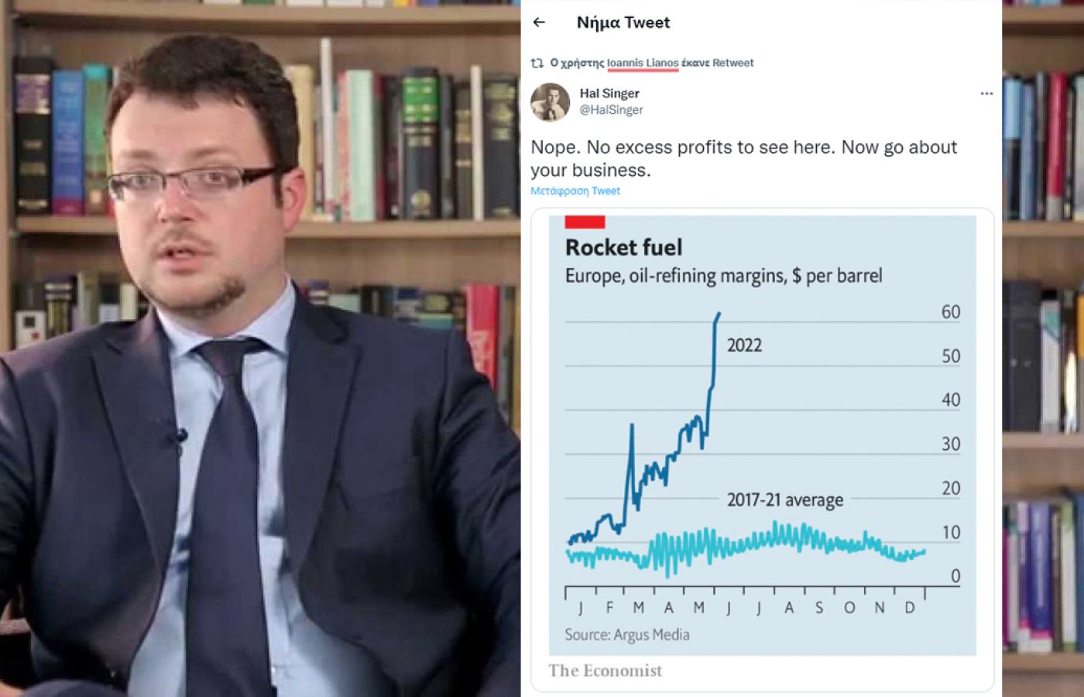Open the @HalSinger handle link

point(612,110)
